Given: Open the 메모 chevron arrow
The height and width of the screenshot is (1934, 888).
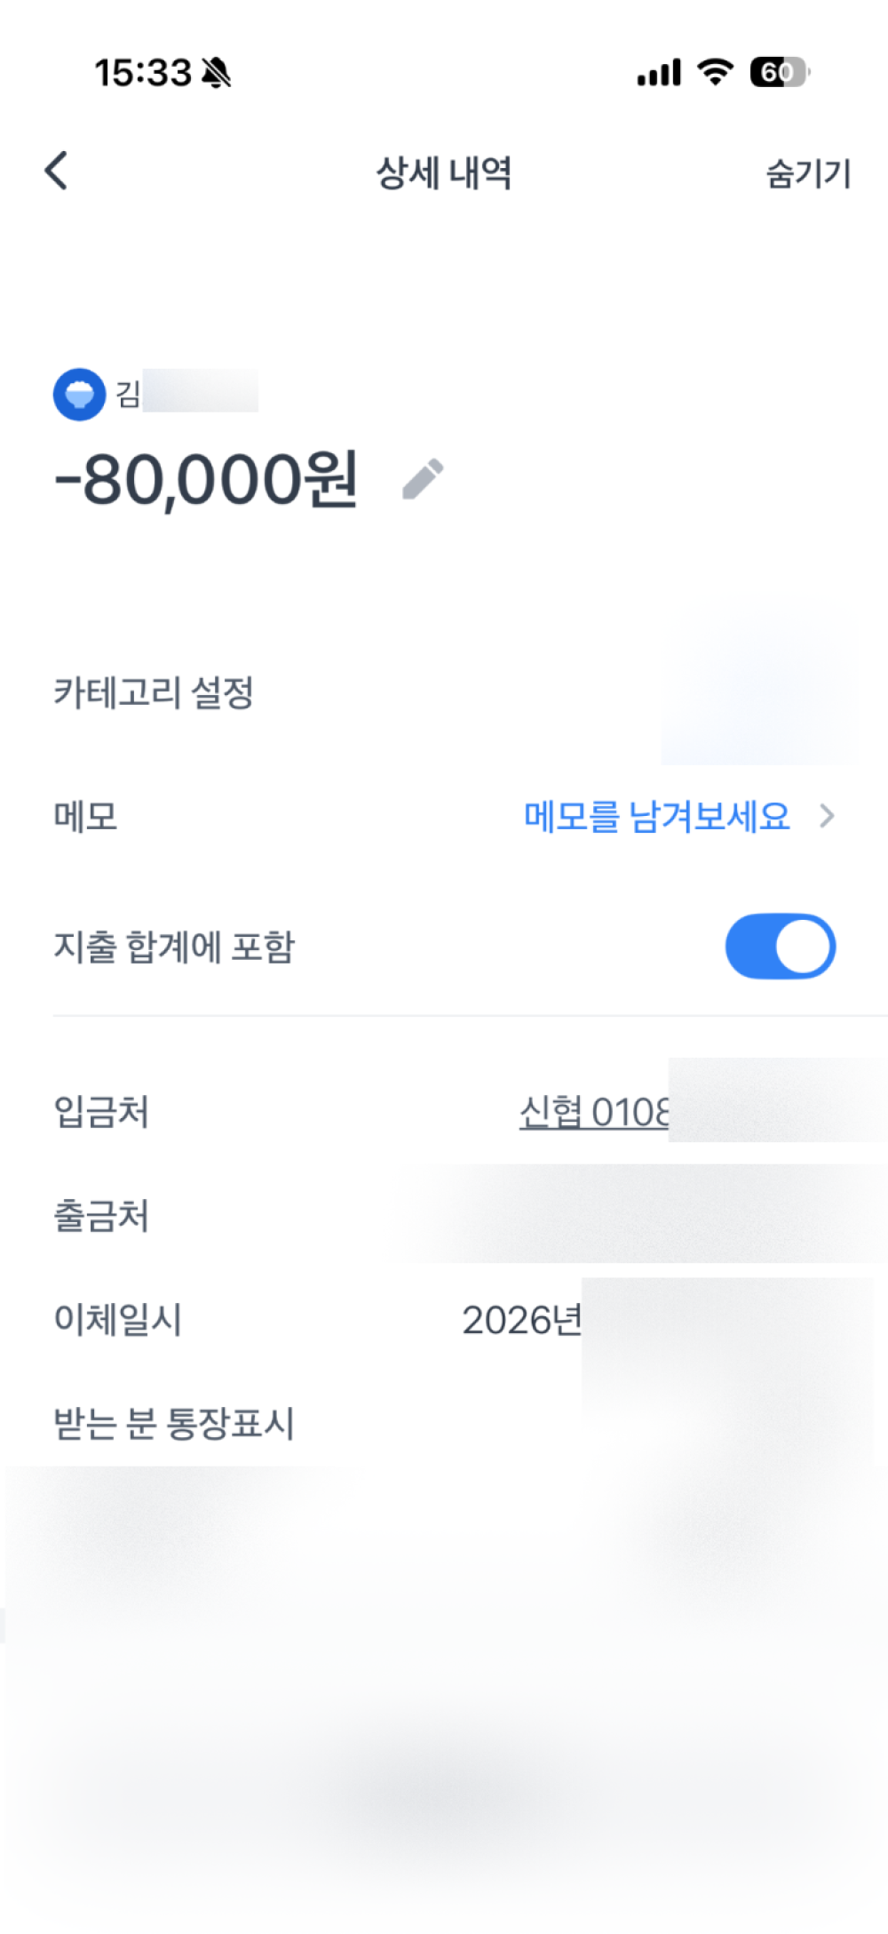Looking at the screenshot, I should click(x=827, y=816).
